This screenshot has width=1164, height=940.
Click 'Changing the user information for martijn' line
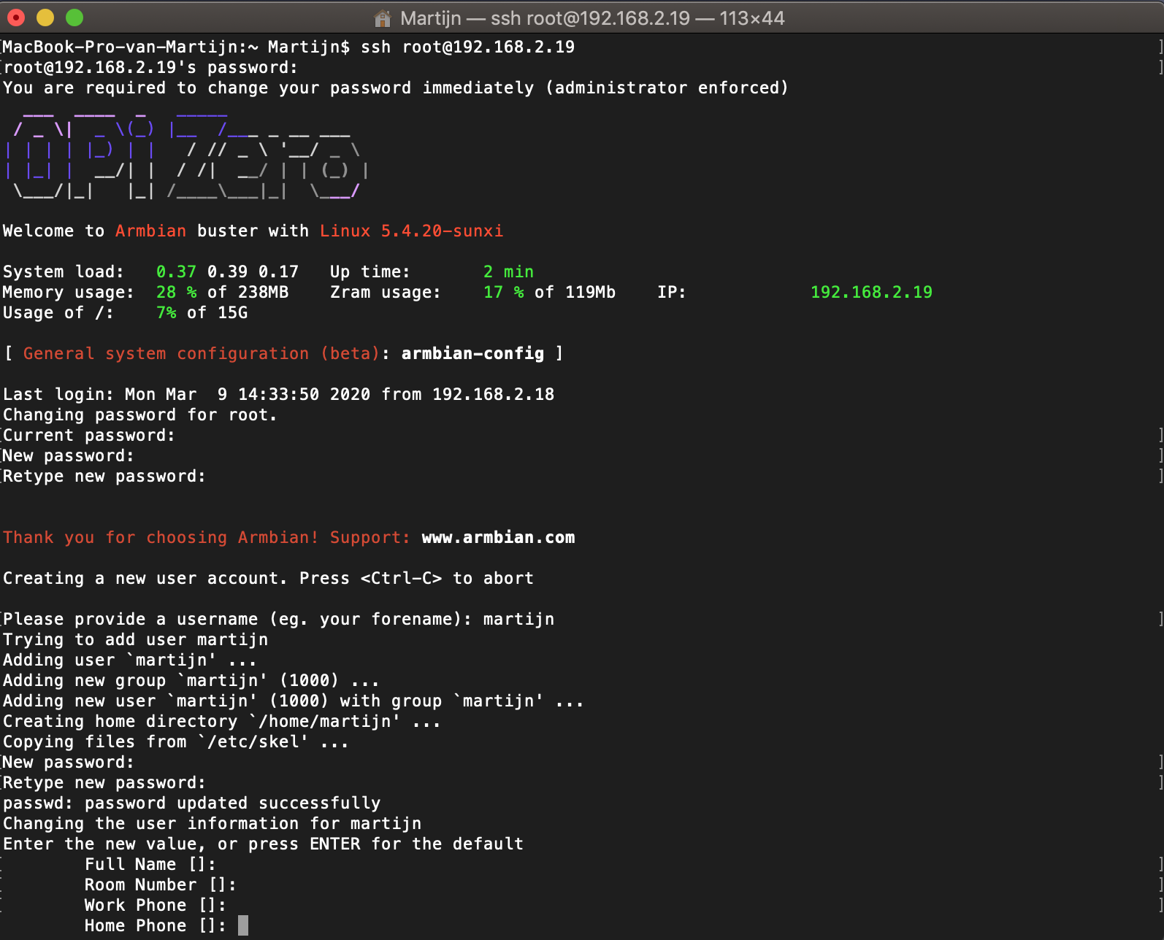[212, 823]
